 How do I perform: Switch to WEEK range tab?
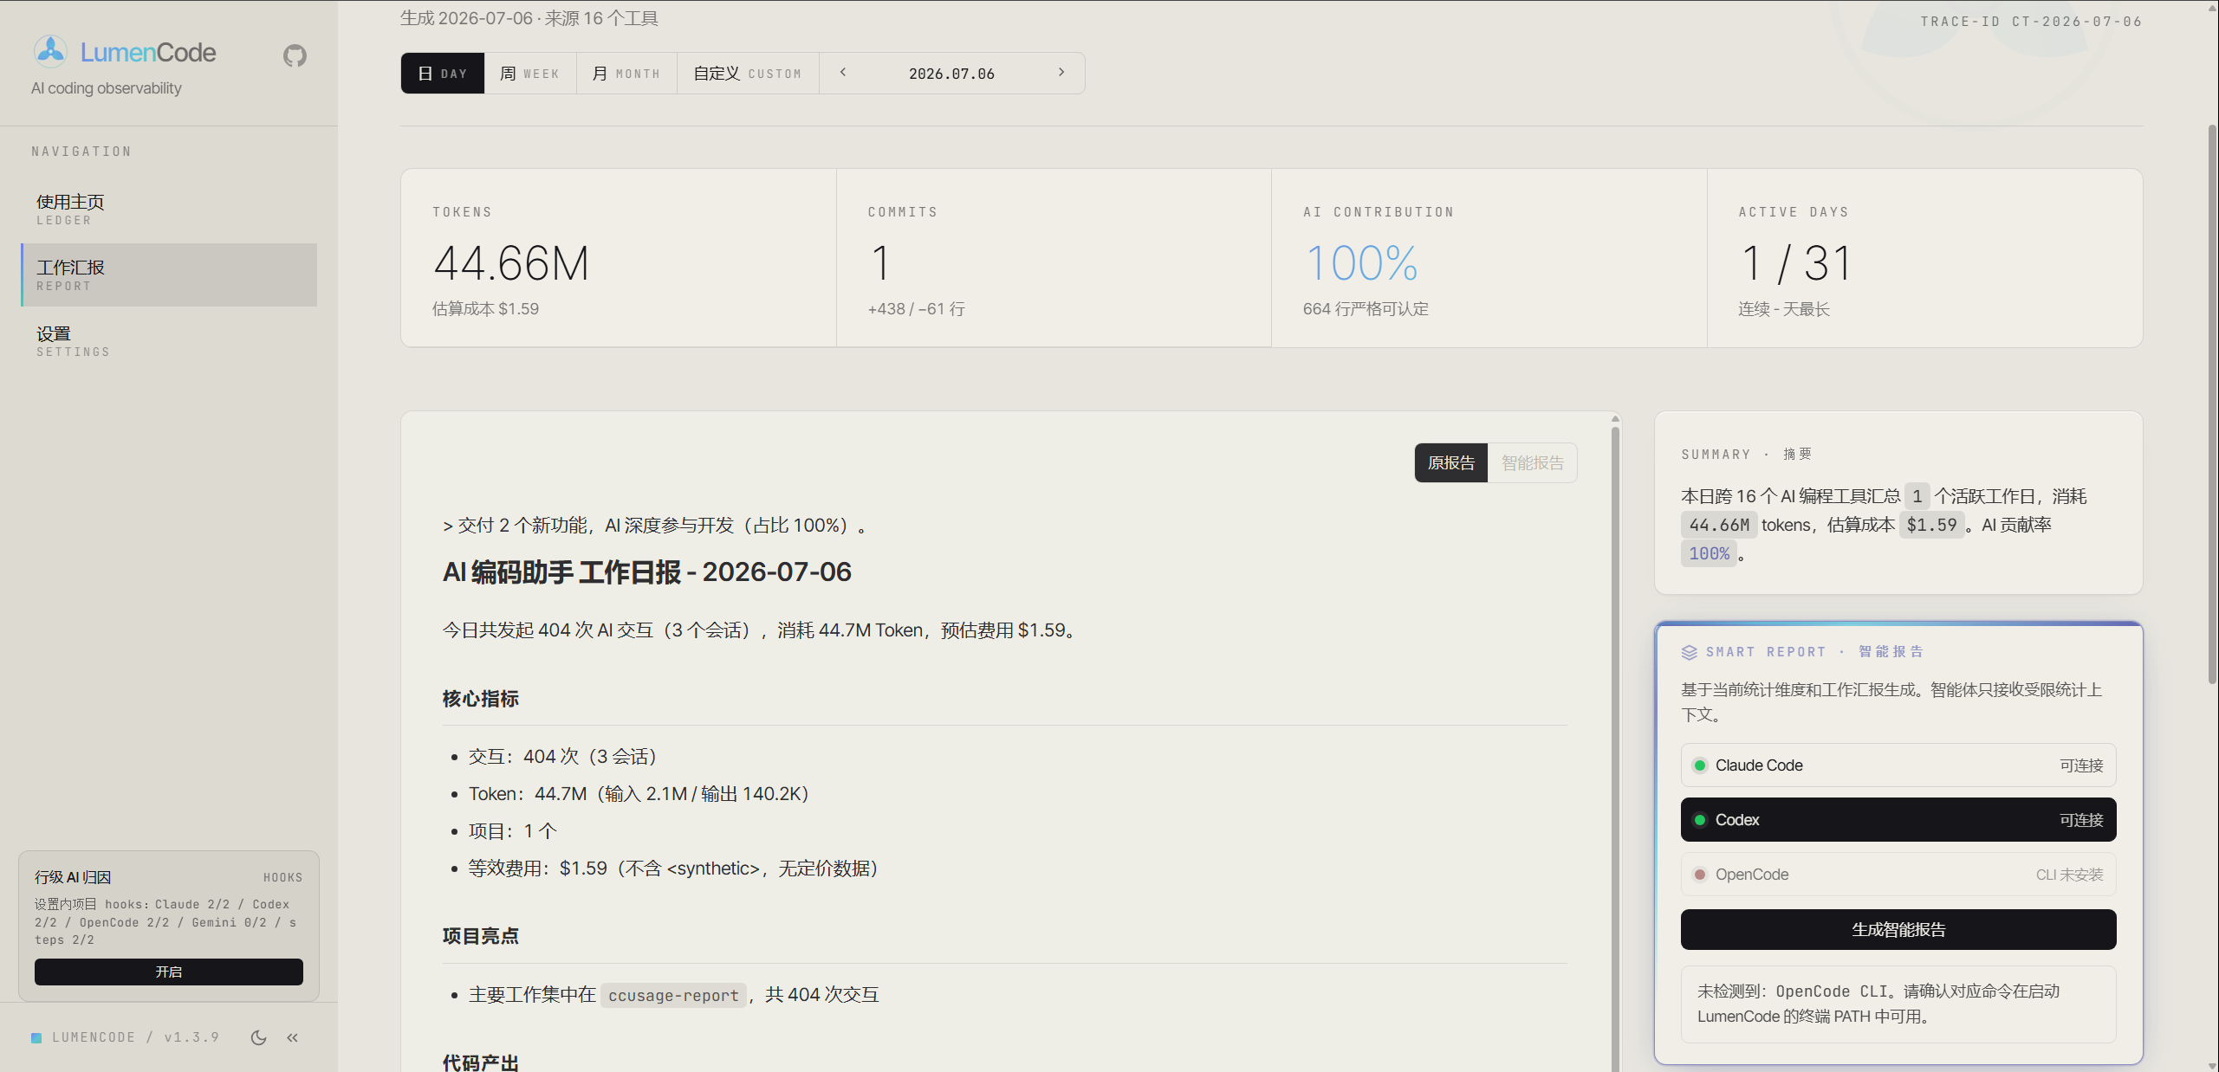pos(530,74)
